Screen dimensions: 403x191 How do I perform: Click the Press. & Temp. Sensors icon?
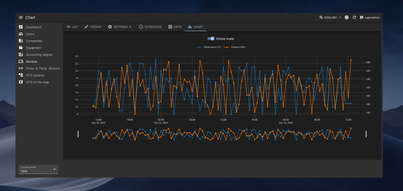coord(21,68)
